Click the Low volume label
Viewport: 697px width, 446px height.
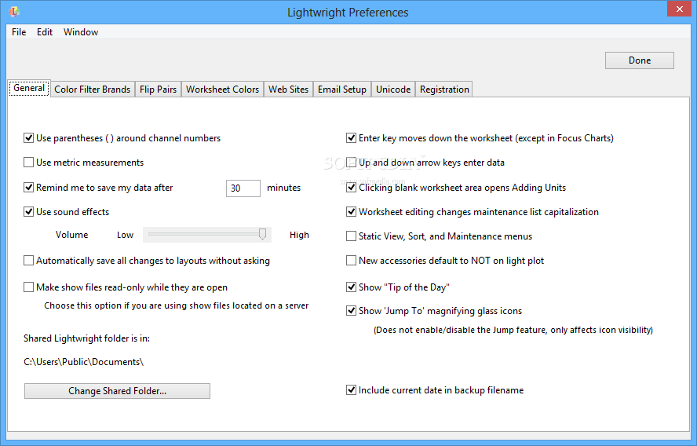(x=125, y=235)
